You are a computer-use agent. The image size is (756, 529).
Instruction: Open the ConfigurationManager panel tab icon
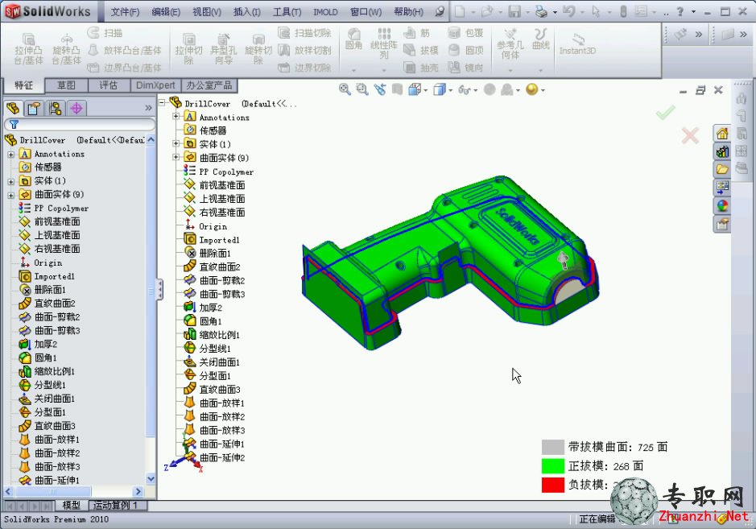point(55,109)
